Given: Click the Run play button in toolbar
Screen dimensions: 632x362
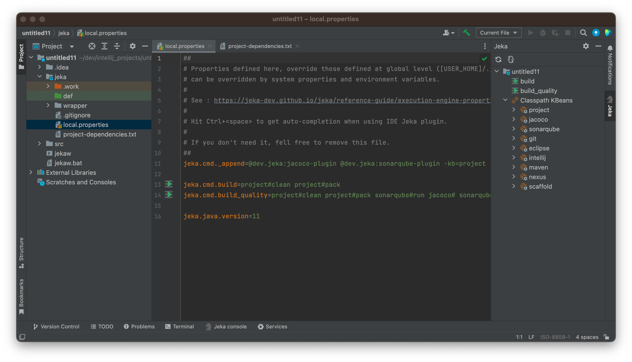Looking at the screenshot, I should (x=530, y=33).
